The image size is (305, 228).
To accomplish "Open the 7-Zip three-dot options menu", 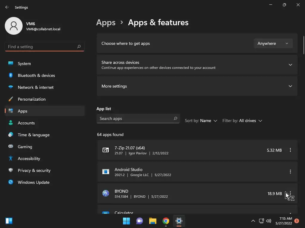I will click(290, 150).
